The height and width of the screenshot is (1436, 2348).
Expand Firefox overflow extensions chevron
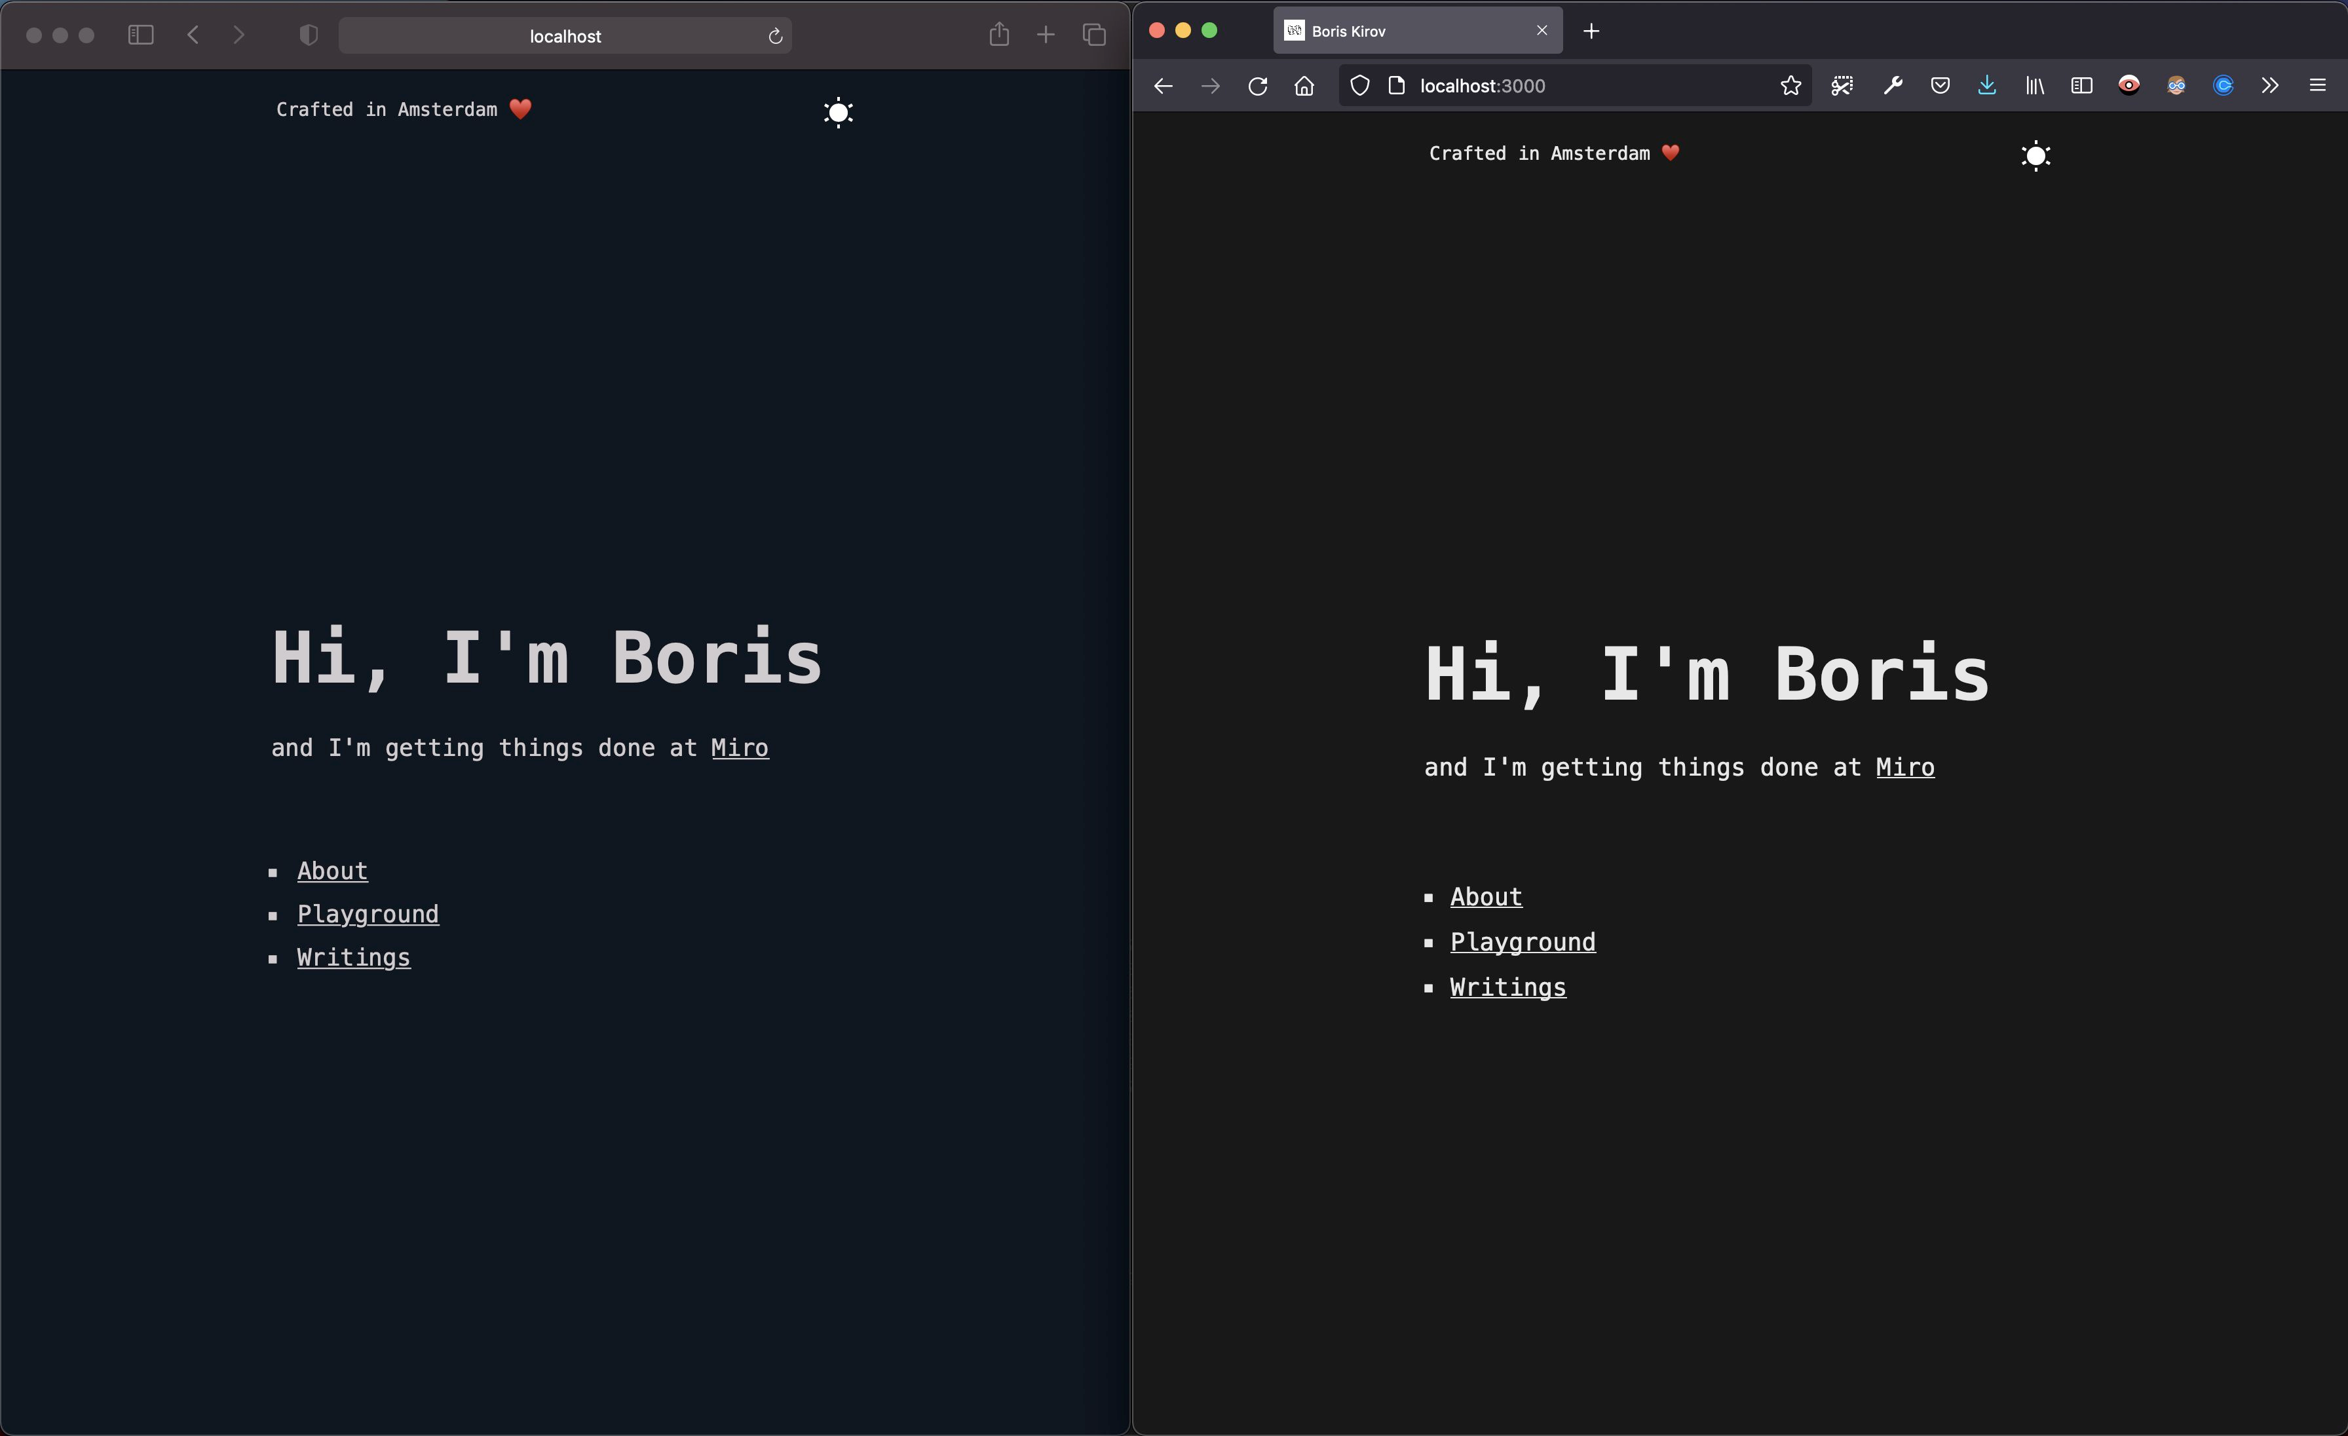(2270, 86)
